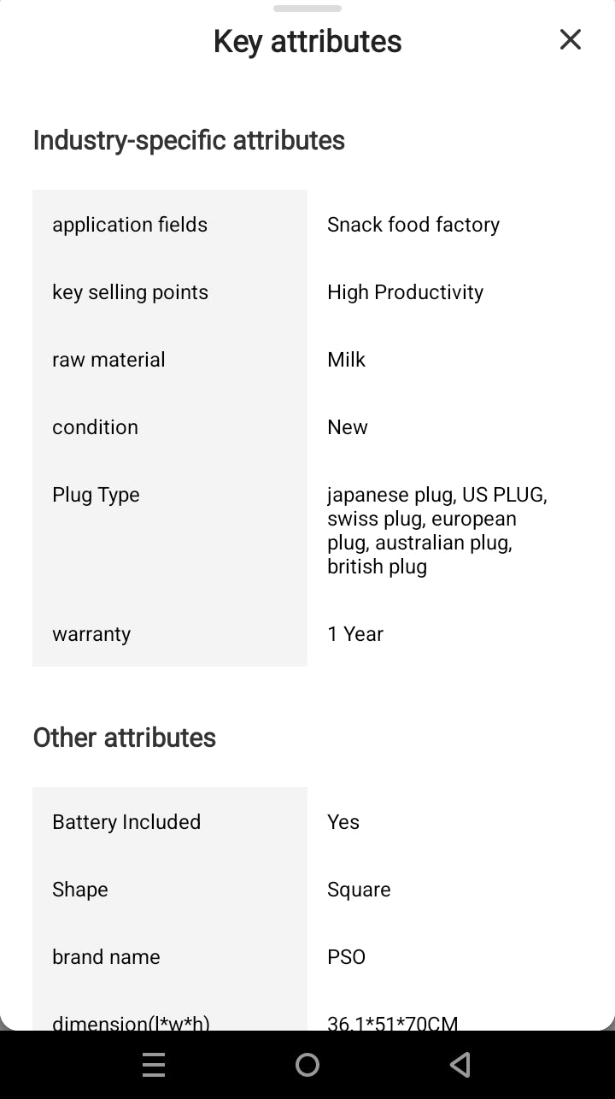Tap the Android home circle icon

click(x=307, y=1064)
